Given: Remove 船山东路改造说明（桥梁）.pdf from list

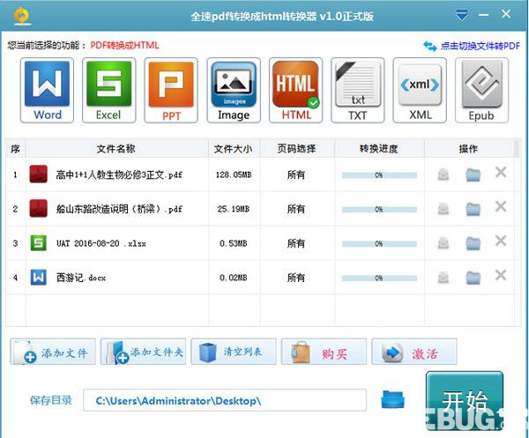Looking at the screenshot, I should (501, 206).
